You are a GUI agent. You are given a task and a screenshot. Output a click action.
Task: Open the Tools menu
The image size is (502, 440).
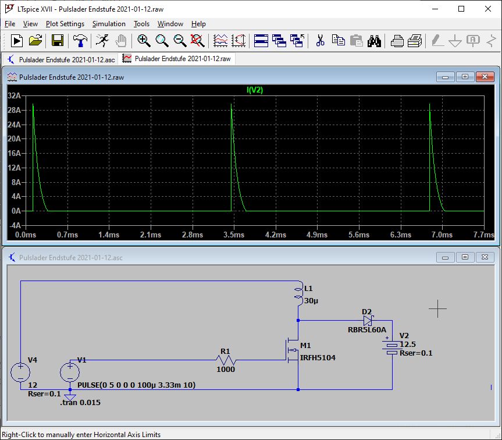coord(141,24)
